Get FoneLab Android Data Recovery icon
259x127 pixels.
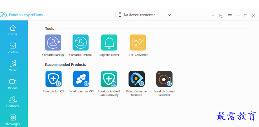point(109,79)
